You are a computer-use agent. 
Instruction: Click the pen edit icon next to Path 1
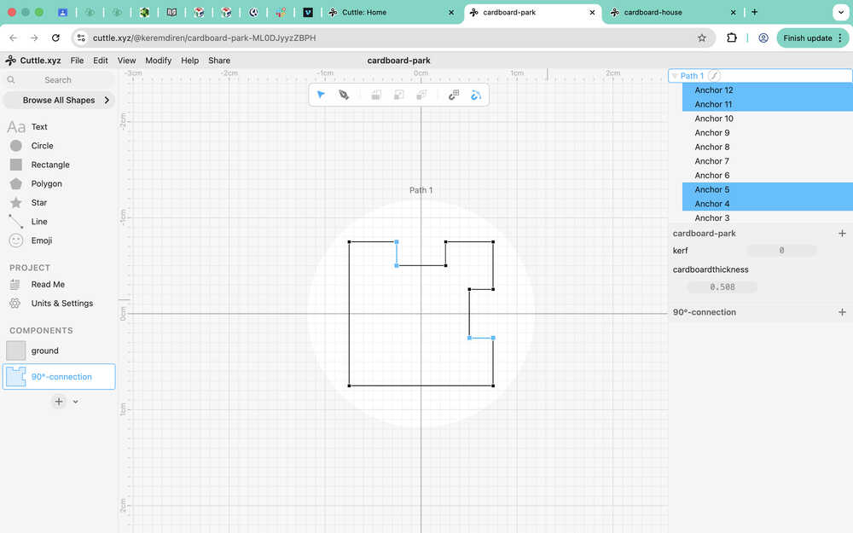pyautogui.click(x=714, y=76)
